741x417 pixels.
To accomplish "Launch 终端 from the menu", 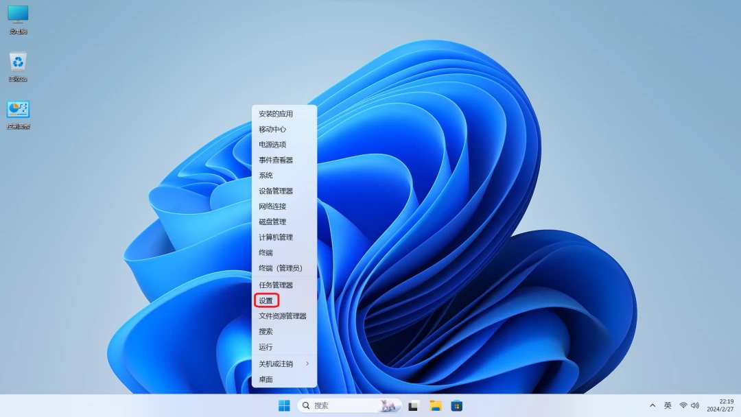I will click(x=284, y=252).
